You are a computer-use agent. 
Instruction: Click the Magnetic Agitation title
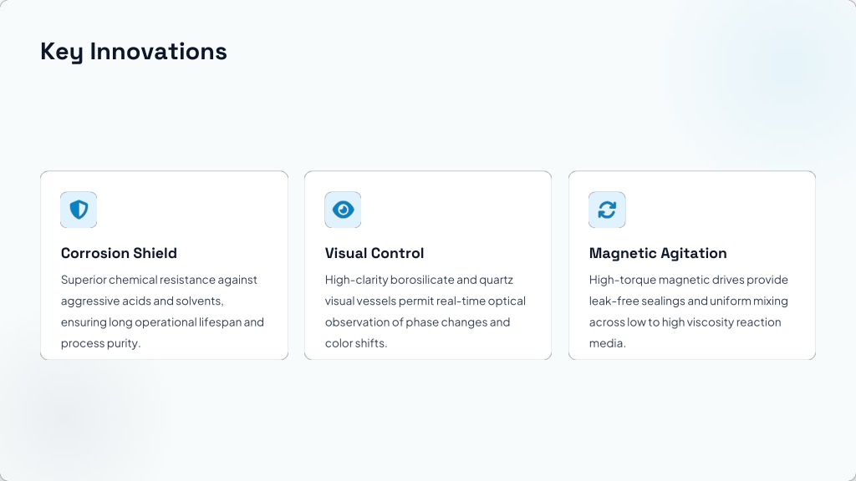coord(658,253)
